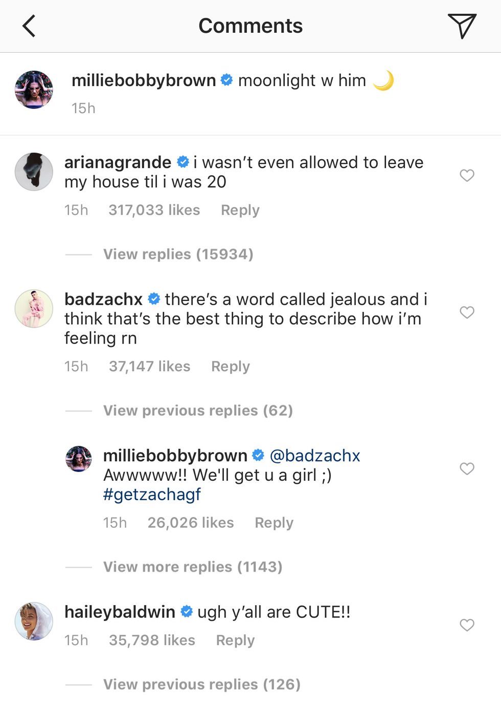Screen dimensions: 501x707
Task: Open the @badzachx mention link
Action: tap(314, 456)
